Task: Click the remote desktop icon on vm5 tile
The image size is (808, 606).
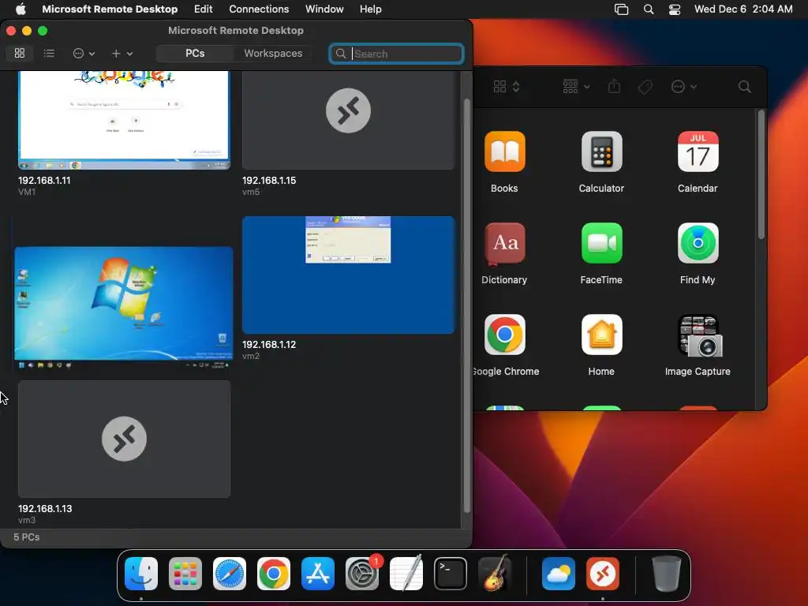Action: coord(348,110)
